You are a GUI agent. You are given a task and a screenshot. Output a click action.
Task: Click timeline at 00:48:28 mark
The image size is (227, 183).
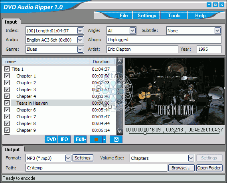coord(197,130)
